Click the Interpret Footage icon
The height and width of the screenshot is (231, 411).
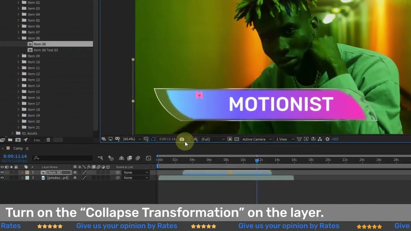(3, 140)
